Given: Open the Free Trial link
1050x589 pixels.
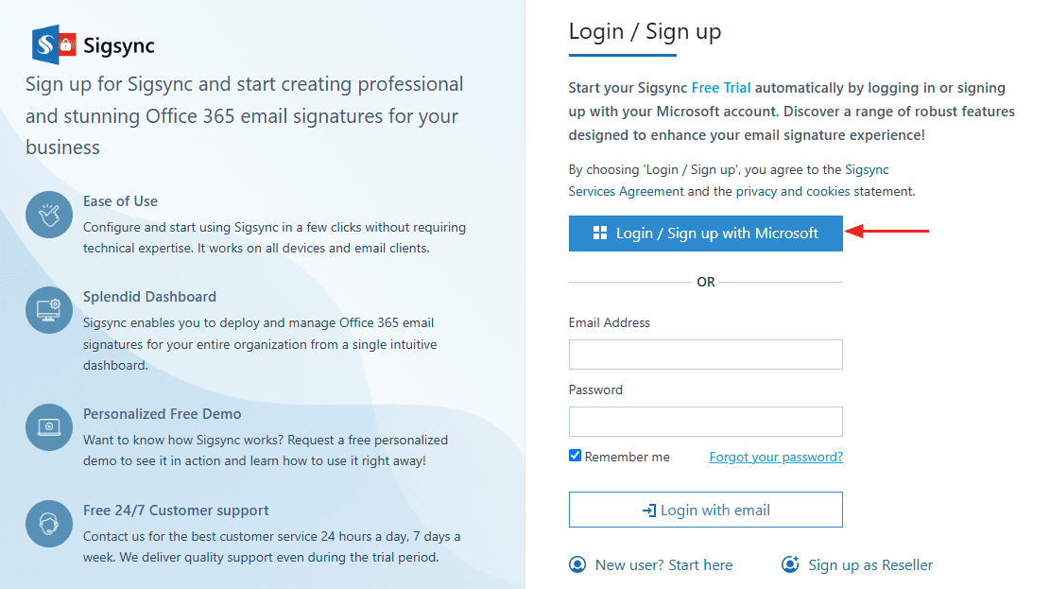Looking at the screenshot, I should point(721,88).
